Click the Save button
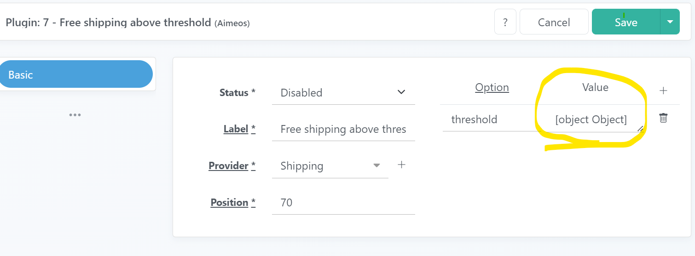Image resolution: width=695 pixels, height=256 pixels. tap(626, 22)
